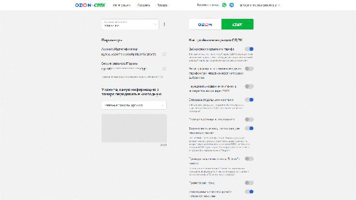Disable the cheapest tariff selection toggle
This screenshot has height=200, width=356.
[x=249, y=49]
